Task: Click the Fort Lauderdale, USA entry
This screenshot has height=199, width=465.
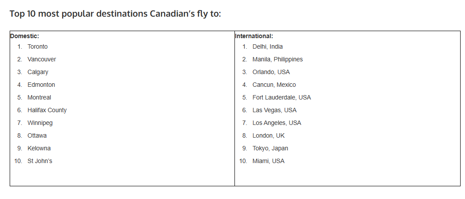Action: 282,97
